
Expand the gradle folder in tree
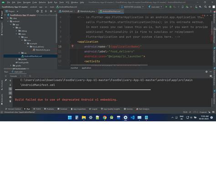tap(11, 66)
